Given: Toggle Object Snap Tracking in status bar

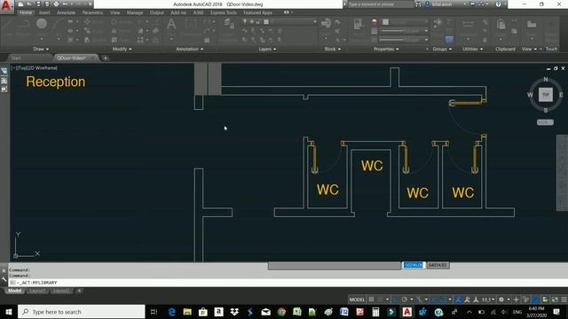Looking at the screenshot, I should (434, 300).
